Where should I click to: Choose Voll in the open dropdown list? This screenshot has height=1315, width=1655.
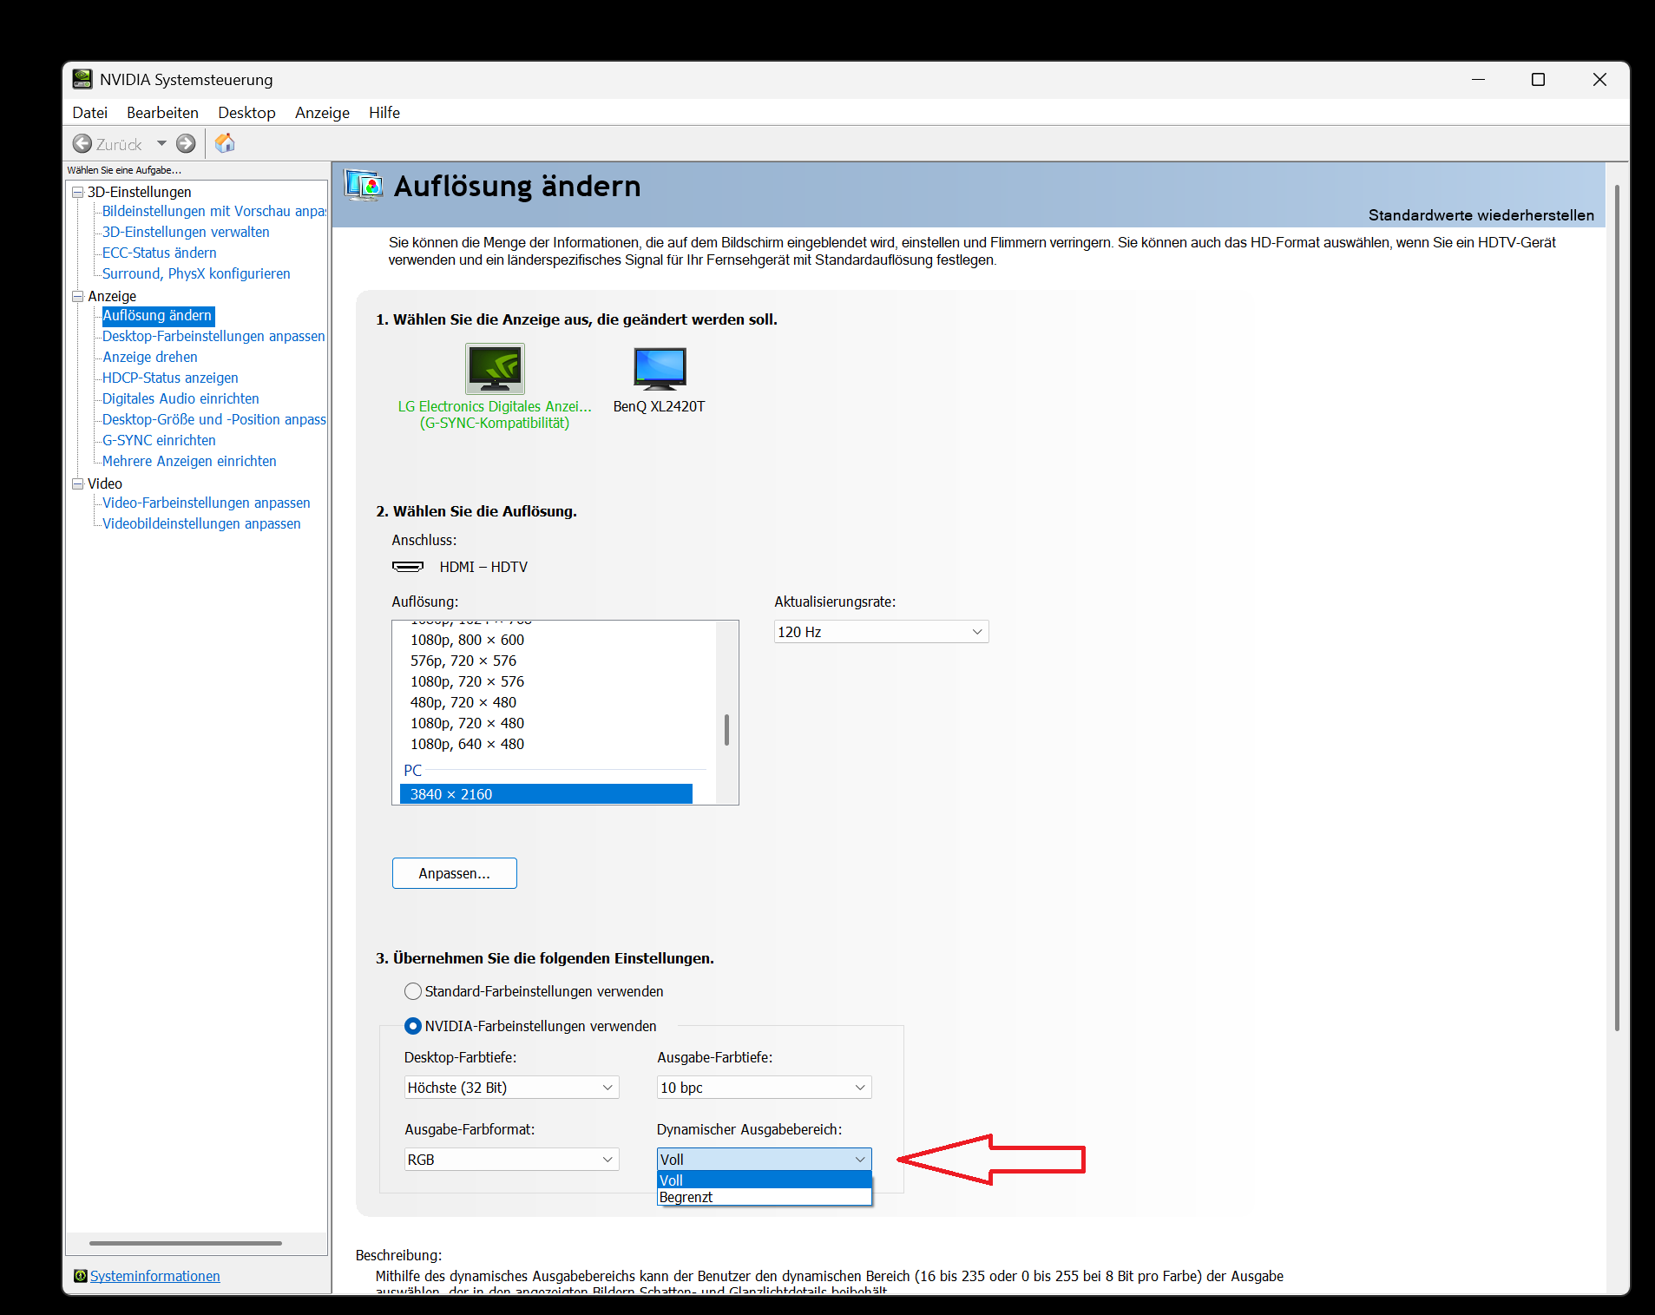(x=764, y=1180)
